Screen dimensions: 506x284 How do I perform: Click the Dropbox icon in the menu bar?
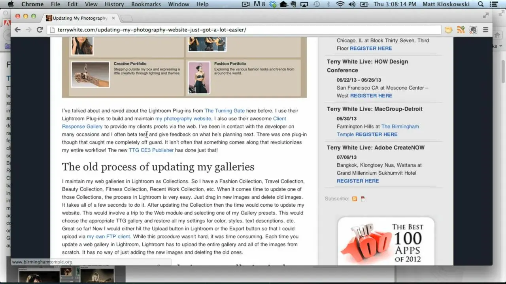coord(273,4)
